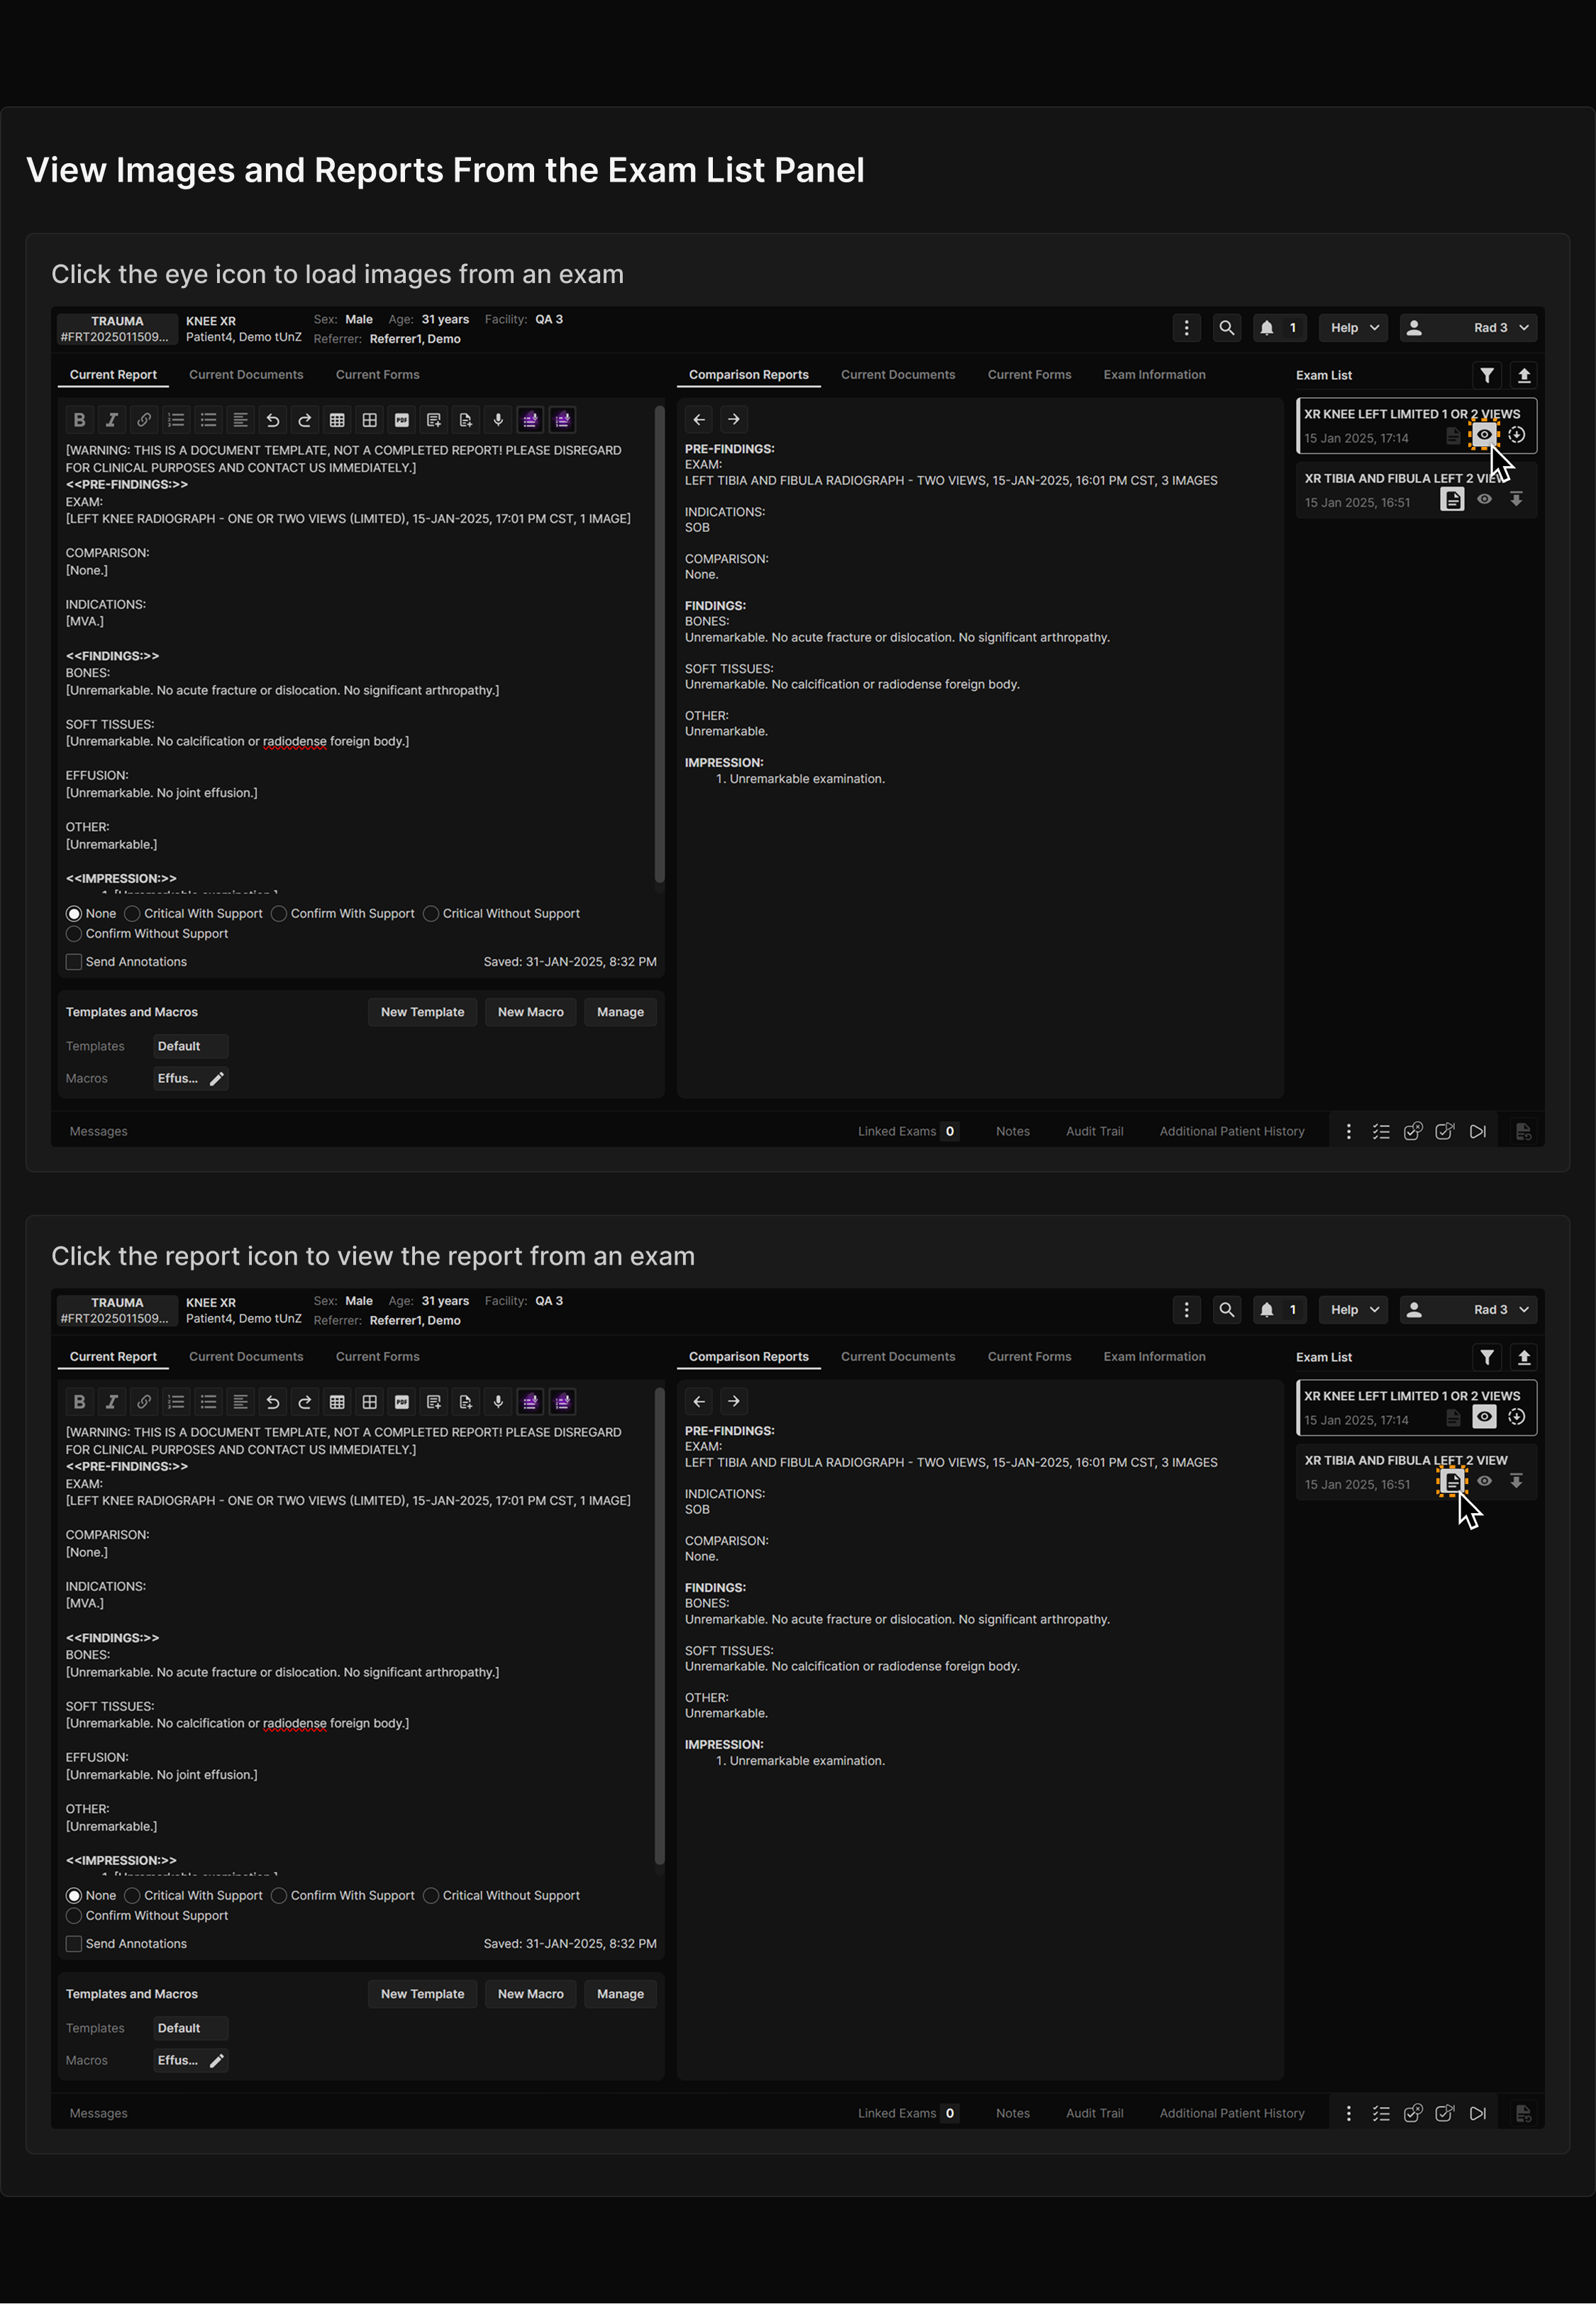
Task: Click the upload icon beside the eye-icon example's Exam List filter
Action: (1524, 375)
